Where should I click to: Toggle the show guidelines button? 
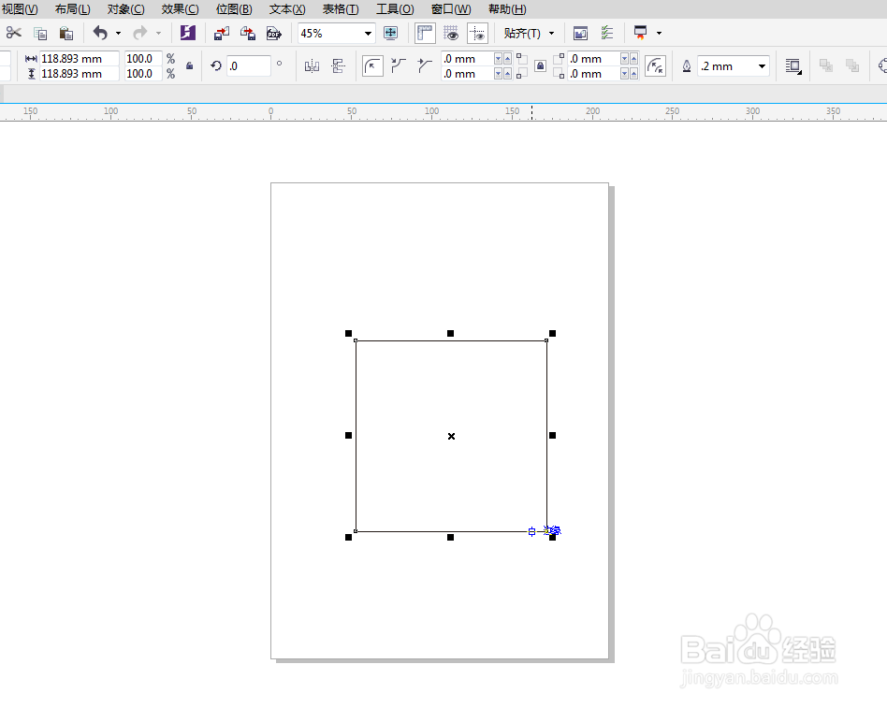click(477, 34)
